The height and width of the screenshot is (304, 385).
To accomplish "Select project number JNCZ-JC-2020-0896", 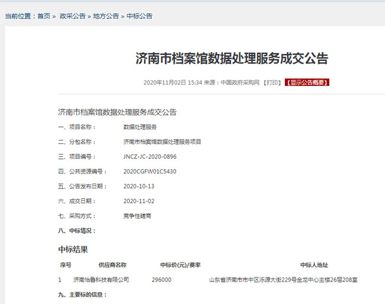I will 150,156.
